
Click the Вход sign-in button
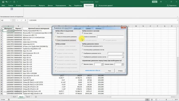pos(155,2)
